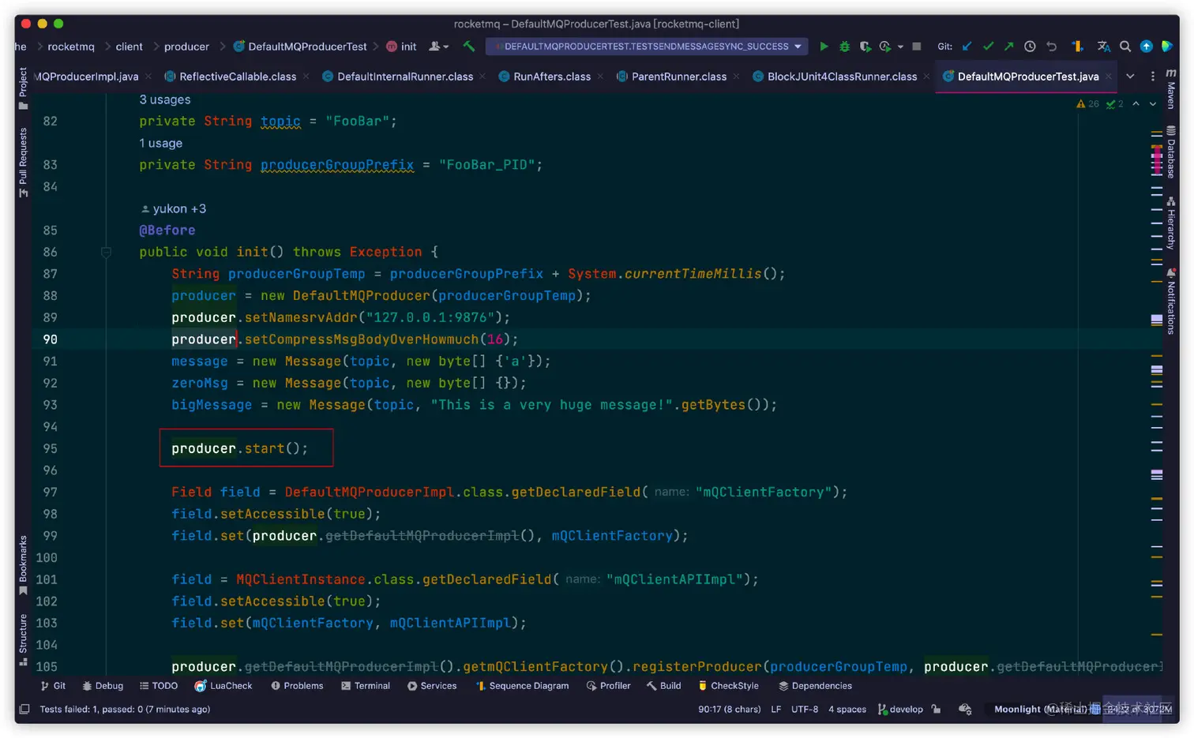
Task: Change LF line separator
Action: (x=776, y=709)
